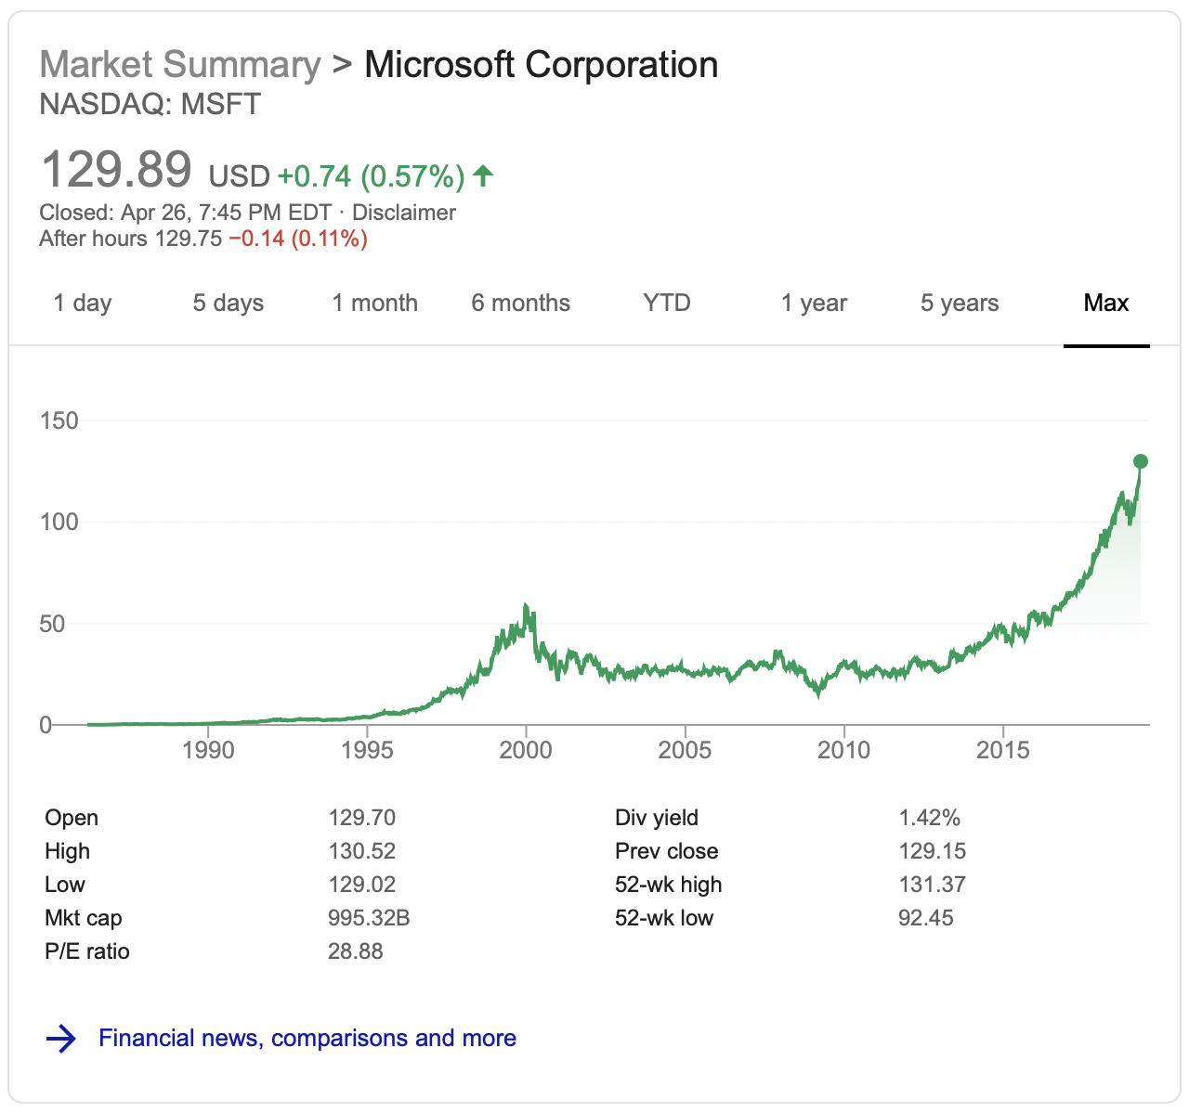
Task: Click the P/E ratio value 28.88
Action: 356,951
